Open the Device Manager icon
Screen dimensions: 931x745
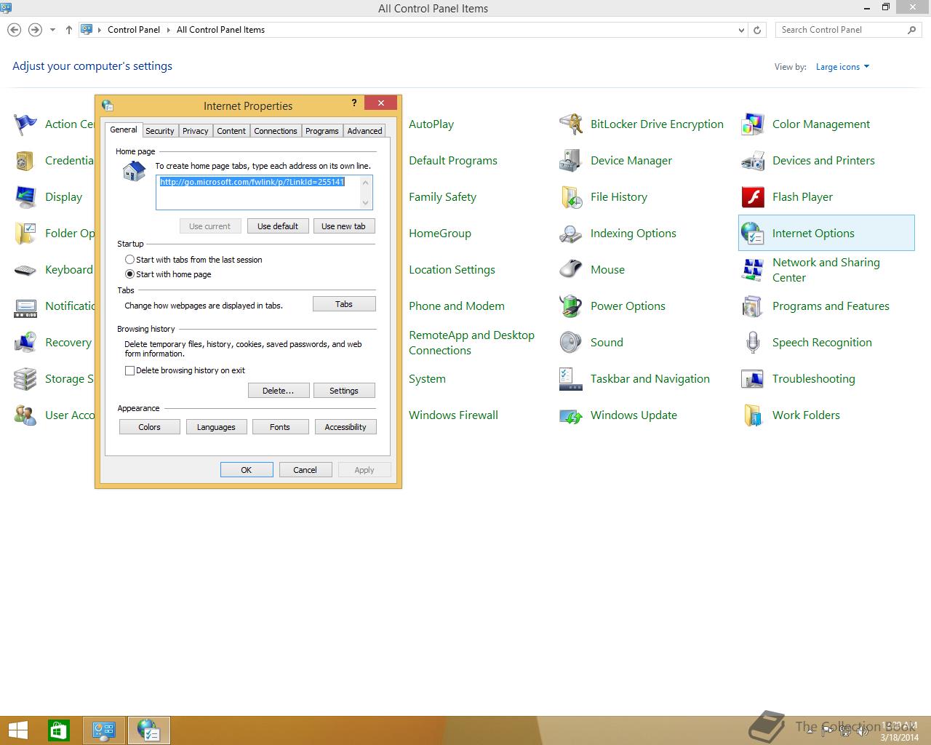[571, 161]
